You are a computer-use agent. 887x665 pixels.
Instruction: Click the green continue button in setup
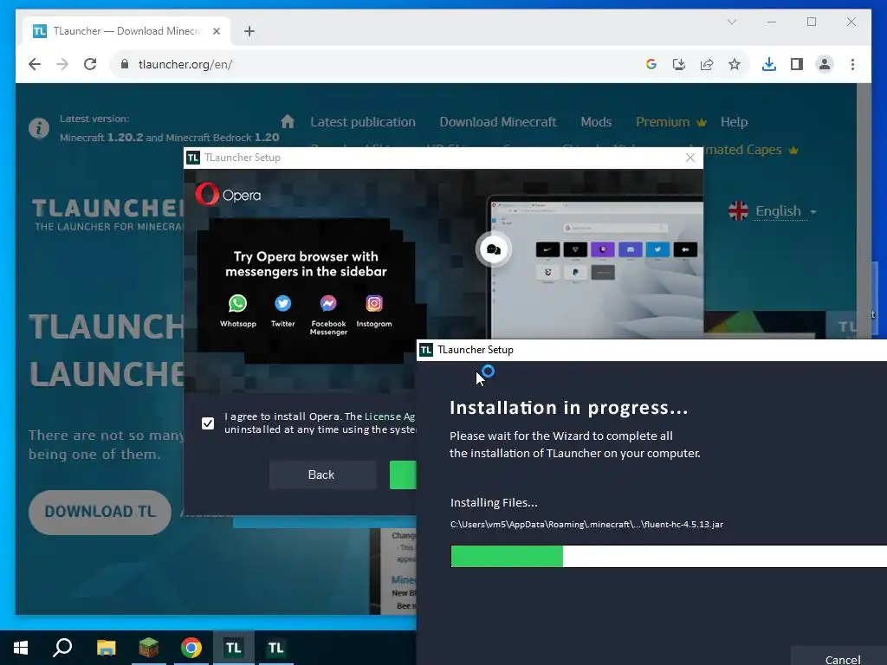coord(403,475)
